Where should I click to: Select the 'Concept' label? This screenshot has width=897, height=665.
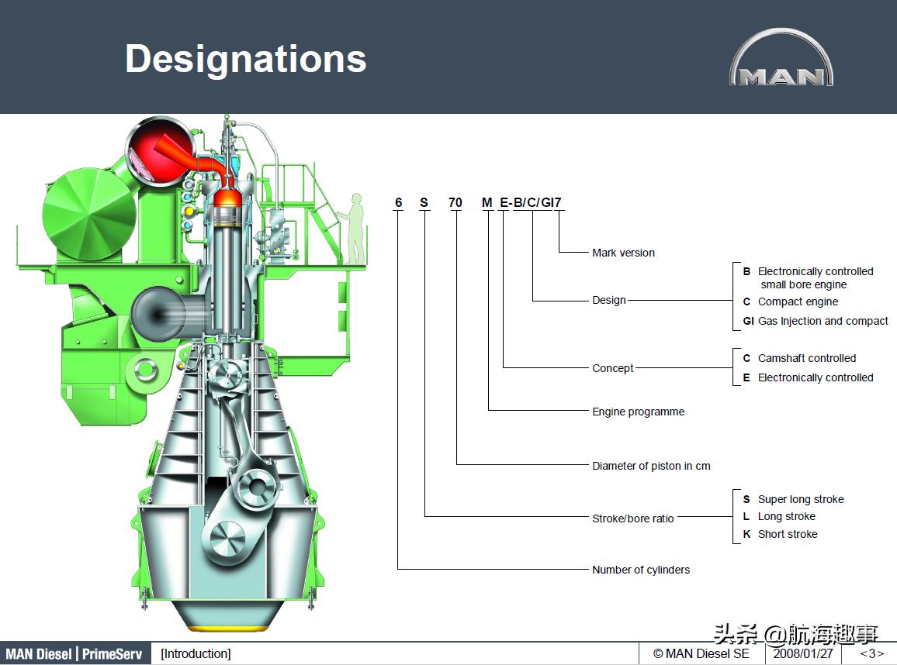point(613,368)
